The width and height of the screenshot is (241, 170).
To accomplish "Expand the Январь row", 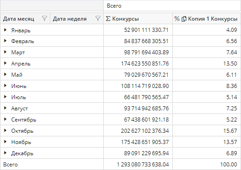I will (5, 30).
